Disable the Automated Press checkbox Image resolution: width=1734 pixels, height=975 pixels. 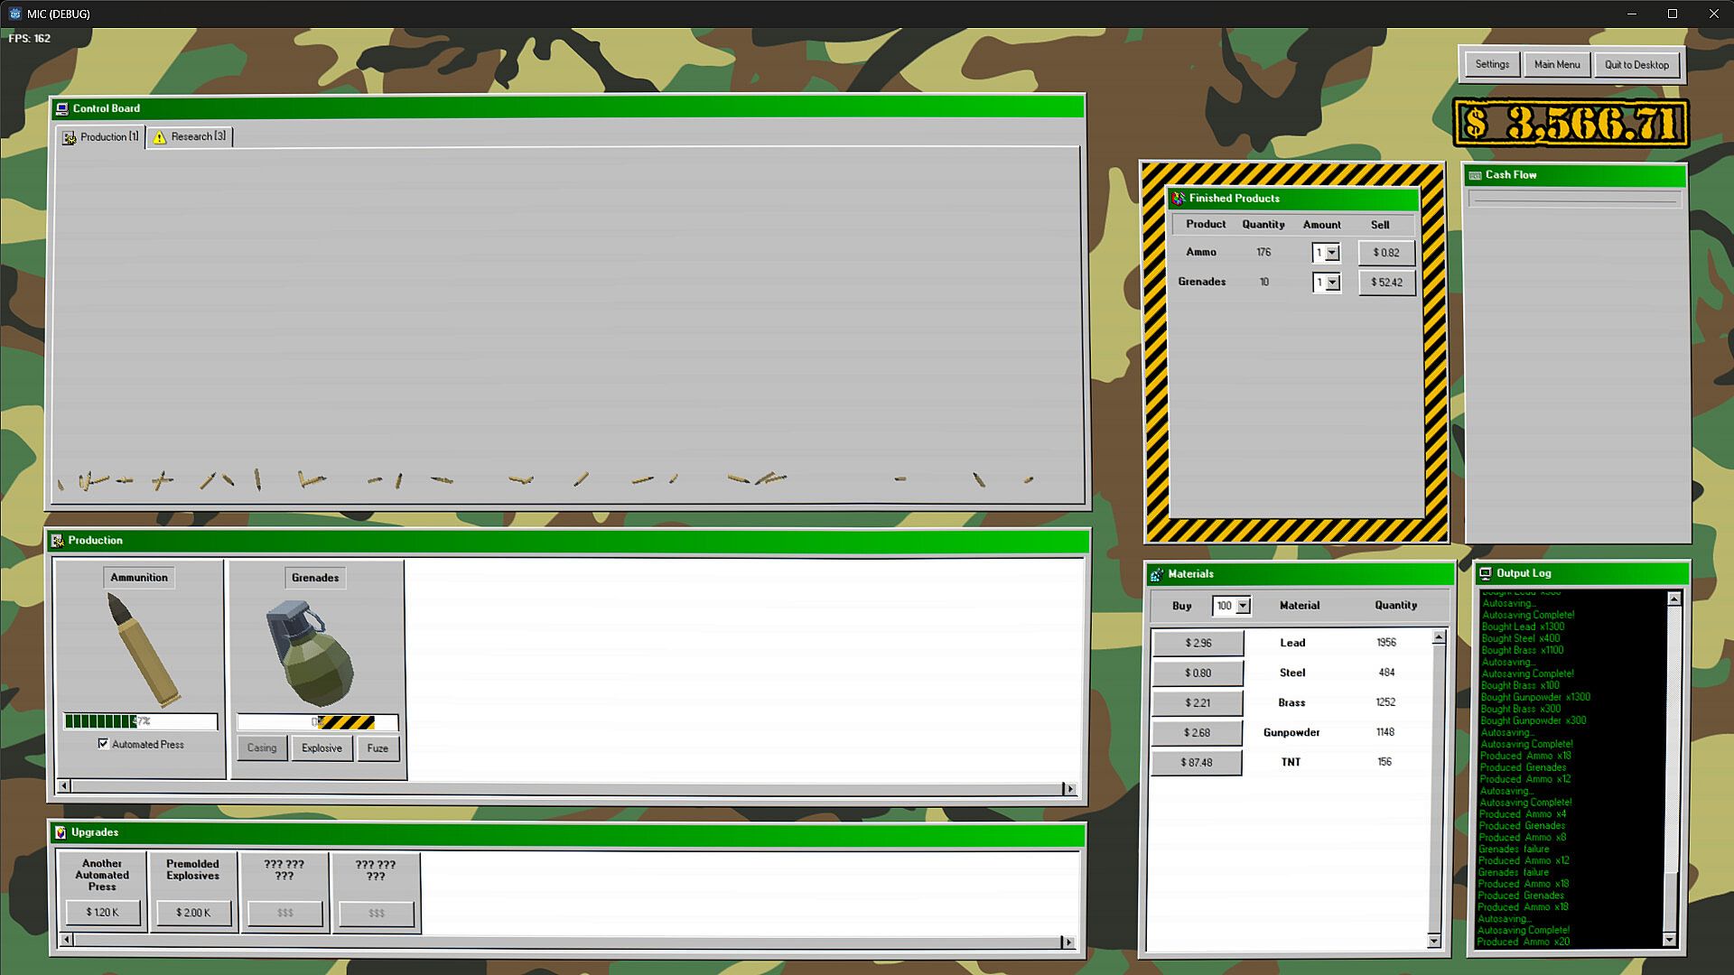pyautogui.click(x=103, y=744)
